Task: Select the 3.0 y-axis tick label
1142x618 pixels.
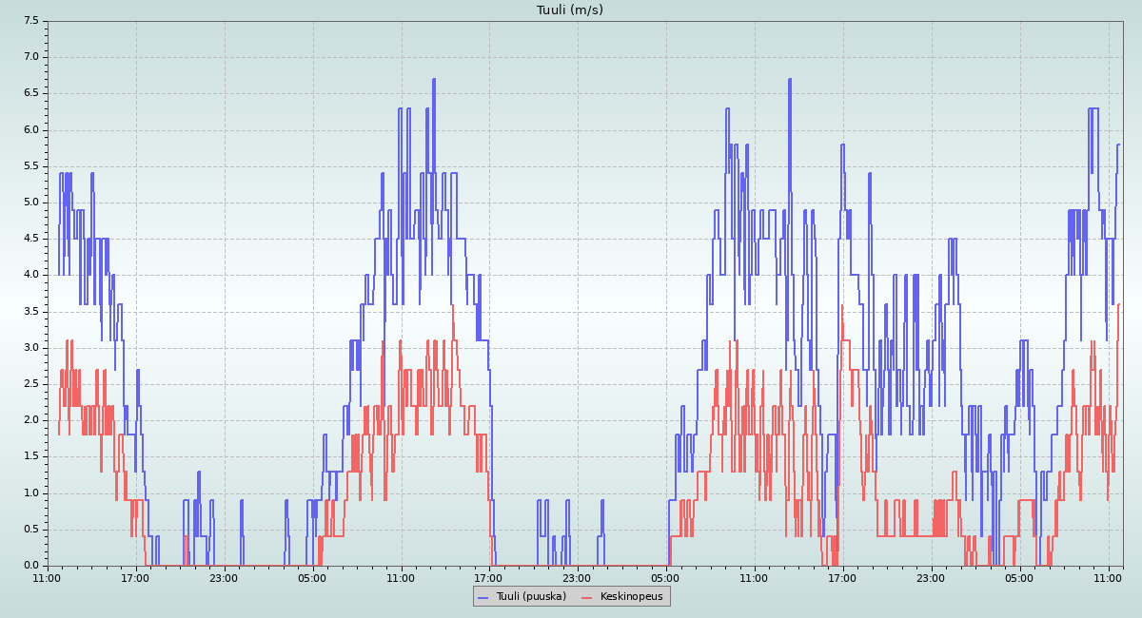Action: (30, 347)
